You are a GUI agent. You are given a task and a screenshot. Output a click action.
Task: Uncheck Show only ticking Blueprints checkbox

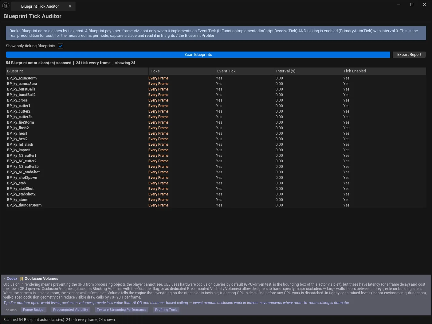(61, 46)
